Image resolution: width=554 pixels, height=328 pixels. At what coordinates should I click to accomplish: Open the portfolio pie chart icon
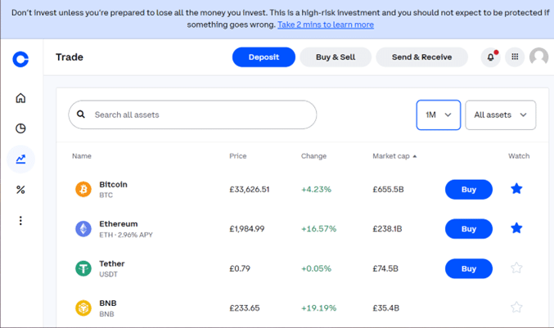(20, 128)
